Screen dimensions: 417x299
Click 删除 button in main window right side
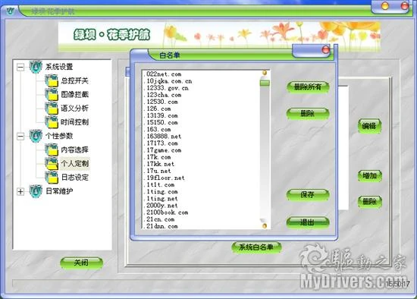[370, 202]
